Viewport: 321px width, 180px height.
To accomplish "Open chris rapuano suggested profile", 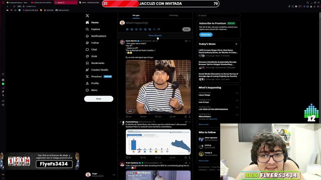I will point(211,138).
